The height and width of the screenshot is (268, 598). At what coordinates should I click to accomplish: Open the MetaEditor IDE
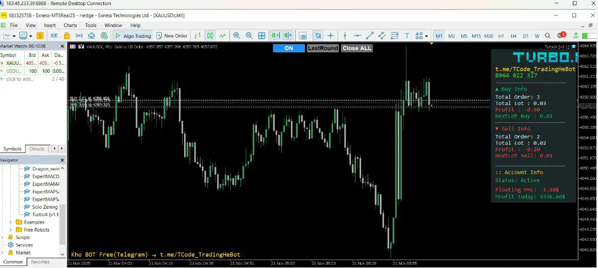pos(54,35)
